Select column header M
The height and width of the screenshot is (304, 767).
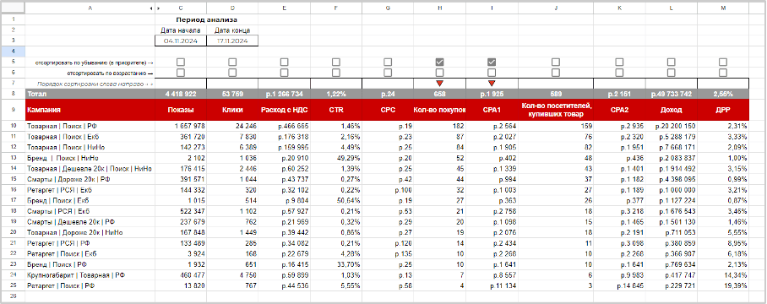[x=723, y=8]
